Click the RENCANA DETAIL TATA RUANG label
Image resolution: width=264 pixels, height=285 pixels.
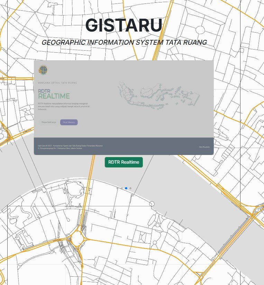click(57, 83)
